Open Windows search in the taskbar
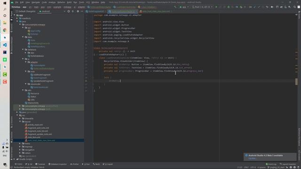 [5, 9]
